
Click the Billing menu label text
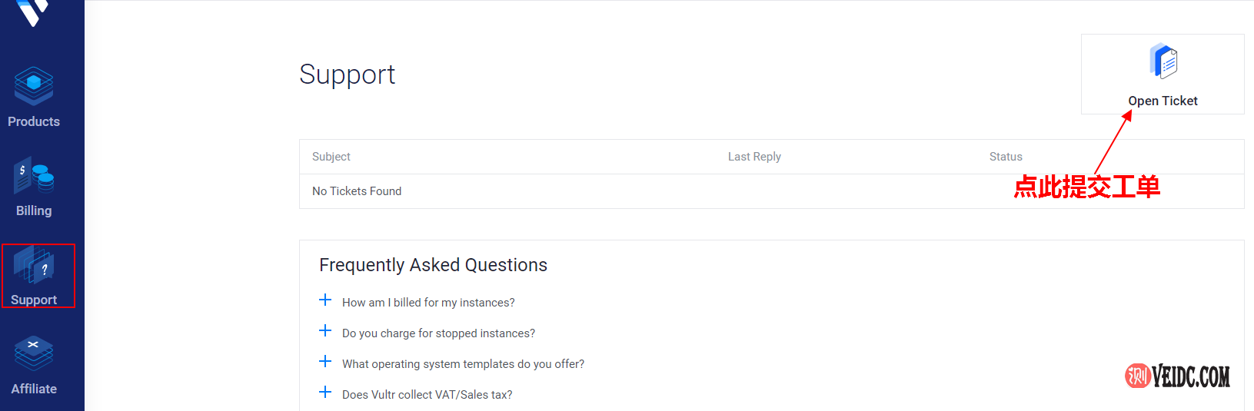pos(34,210)
